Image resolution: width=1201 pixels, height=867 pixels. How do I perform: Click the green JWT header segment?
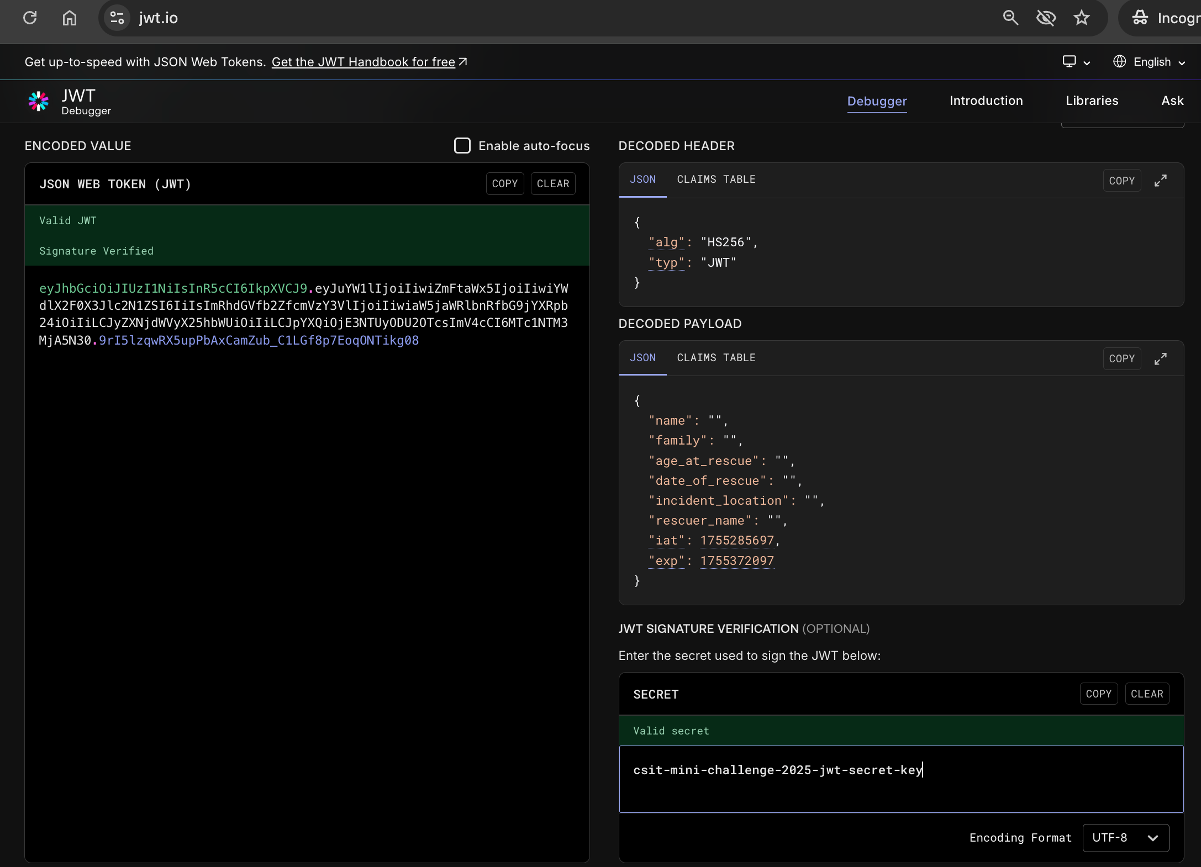pyautogui.click(x=173, y=289)
